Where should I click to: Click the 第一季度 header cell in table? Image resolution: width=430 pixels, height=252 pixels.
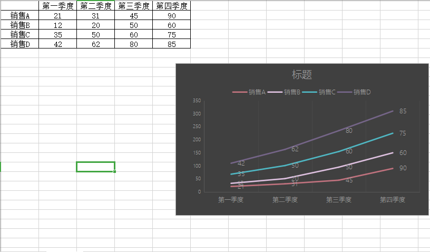tap(58, 6)
